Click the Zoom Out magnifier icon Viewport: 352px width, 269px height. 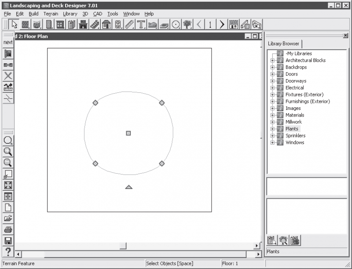pos(8,163)
